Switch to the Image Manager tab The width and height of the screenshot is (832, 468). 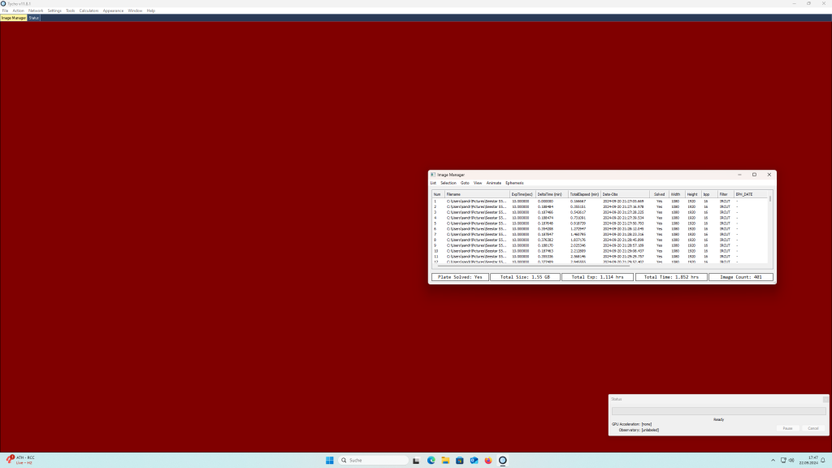point(13,18)
